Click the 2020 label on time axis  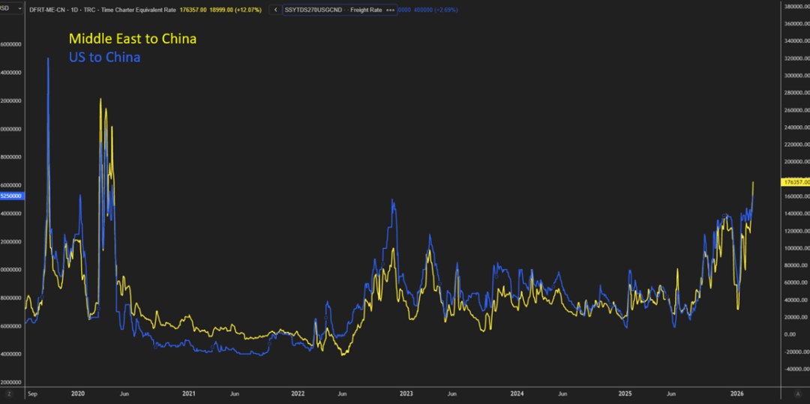(78, 393)
